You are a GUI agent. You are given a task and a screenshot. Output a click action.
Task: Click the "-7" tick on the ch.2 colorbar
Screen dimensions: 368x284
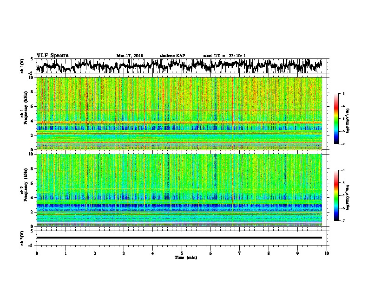(342, 220)
